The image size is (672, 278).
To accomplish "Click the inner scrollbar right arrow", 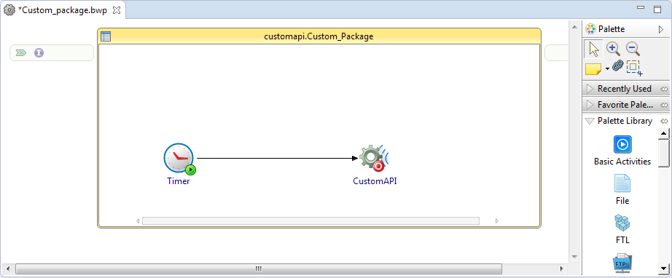I will [x=497, y=221].
